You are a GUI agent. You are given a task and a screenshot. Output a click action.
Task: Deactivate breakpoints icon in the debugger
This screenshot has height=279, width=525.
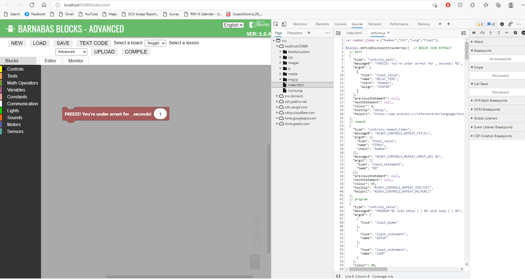(515, 33)
